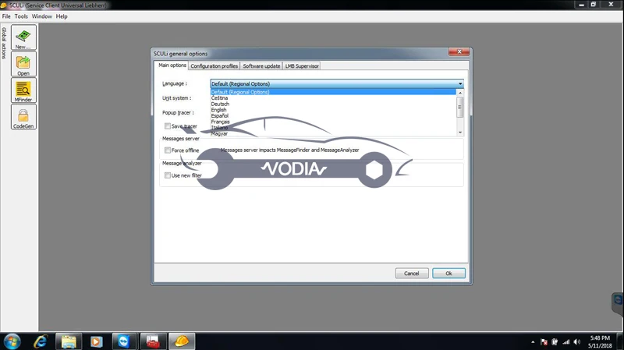Open the Action Center flag icon
Viewport: 624px width, 350px height.
pos(544,341)
